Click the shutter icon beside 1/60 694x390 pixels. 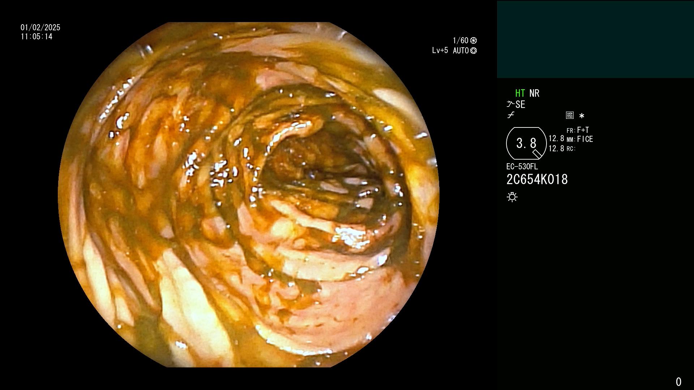(x=474, y=40)
